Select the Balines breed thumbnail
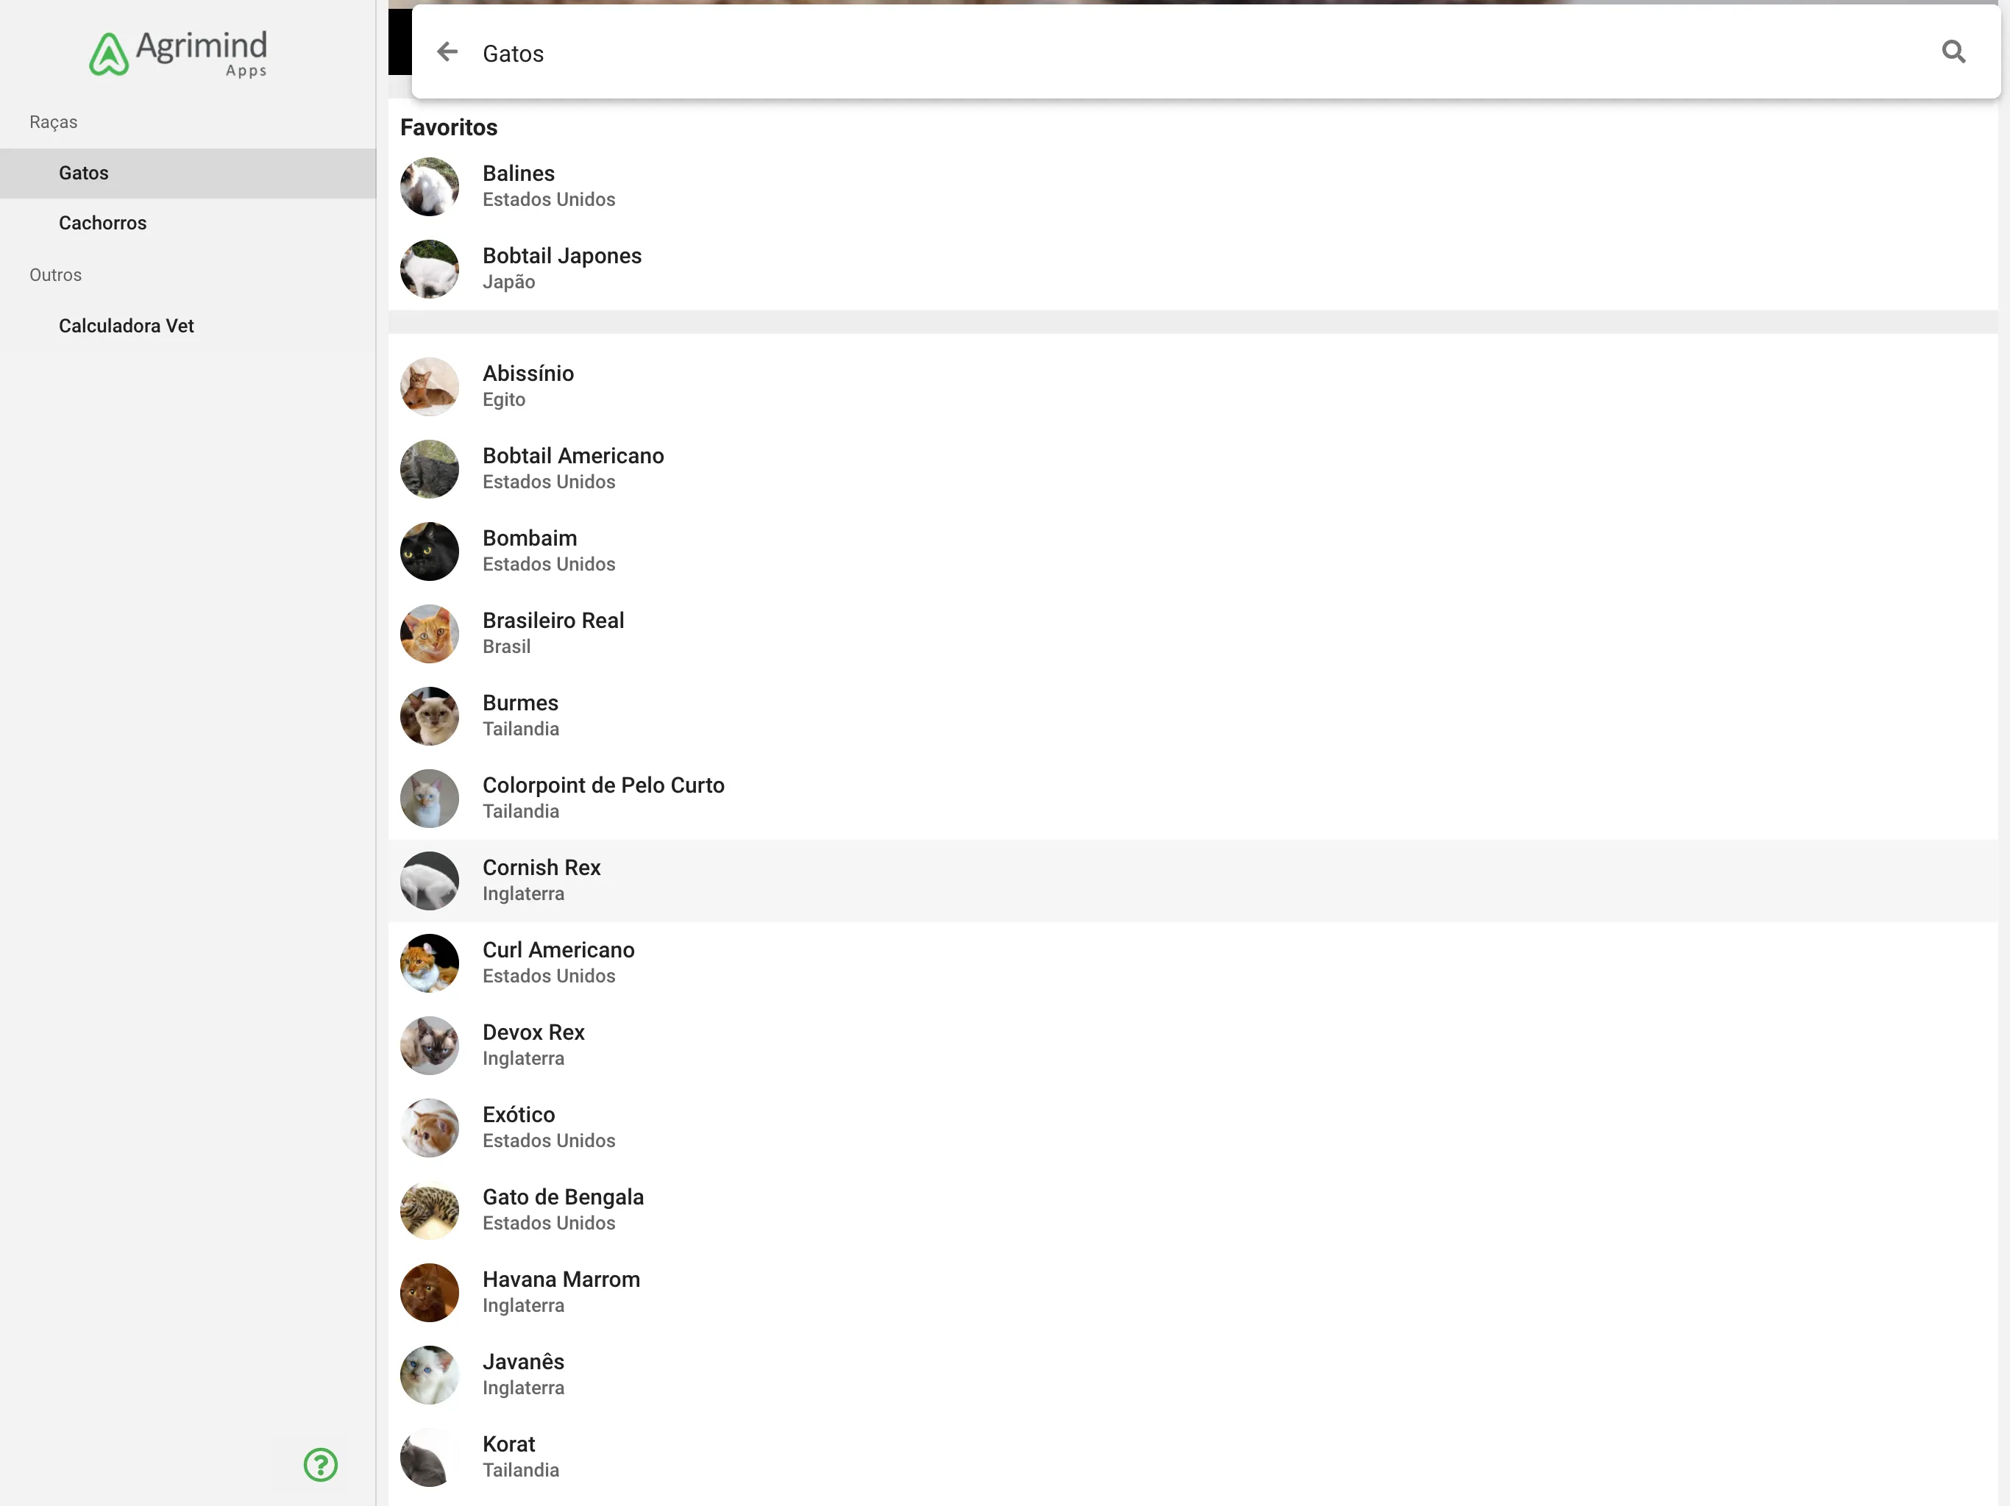Screen dimensions: 2010x1506 (x=429, y=185)
